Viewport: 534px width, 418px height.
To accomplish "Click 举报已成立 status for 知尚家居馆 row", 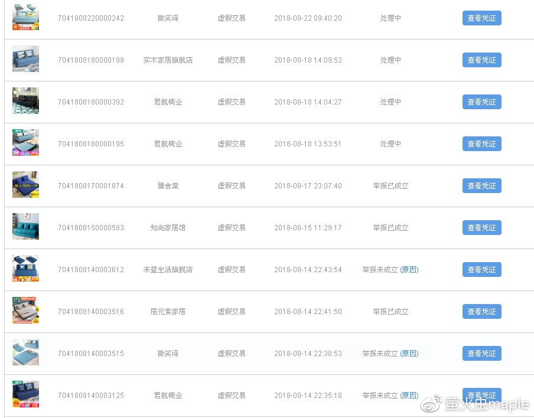I will [x=390, y=227].
